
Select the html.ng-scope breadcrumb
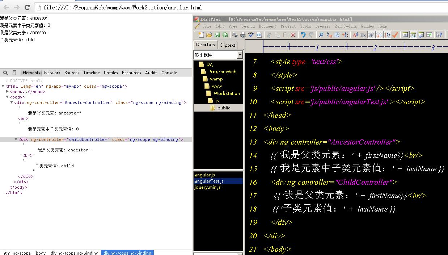click(x=17, y=253)
